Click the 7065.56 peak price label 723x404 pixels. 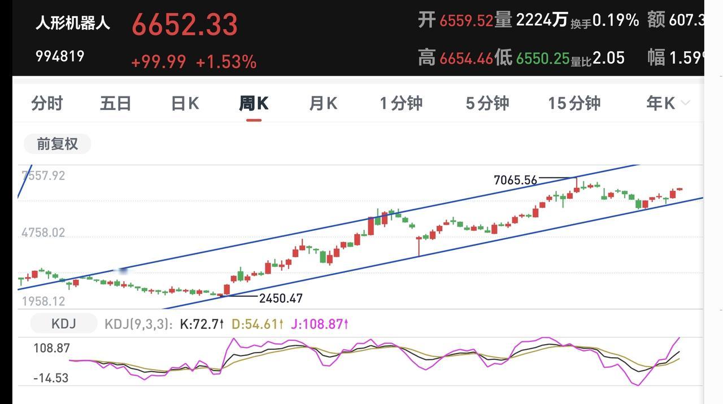[515, 180]
